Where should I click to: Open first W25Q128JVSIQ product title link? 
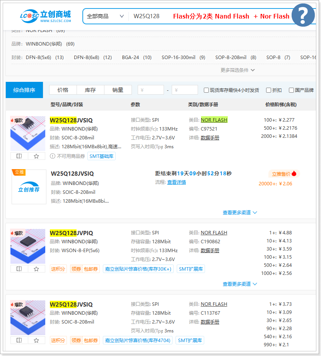[x=71, y=120]
